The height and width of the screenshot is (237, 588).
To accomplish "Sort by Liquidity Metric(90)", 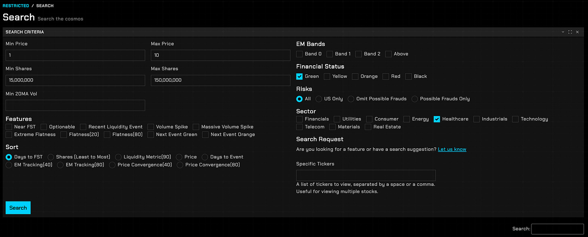I will [x=118, y=157].
